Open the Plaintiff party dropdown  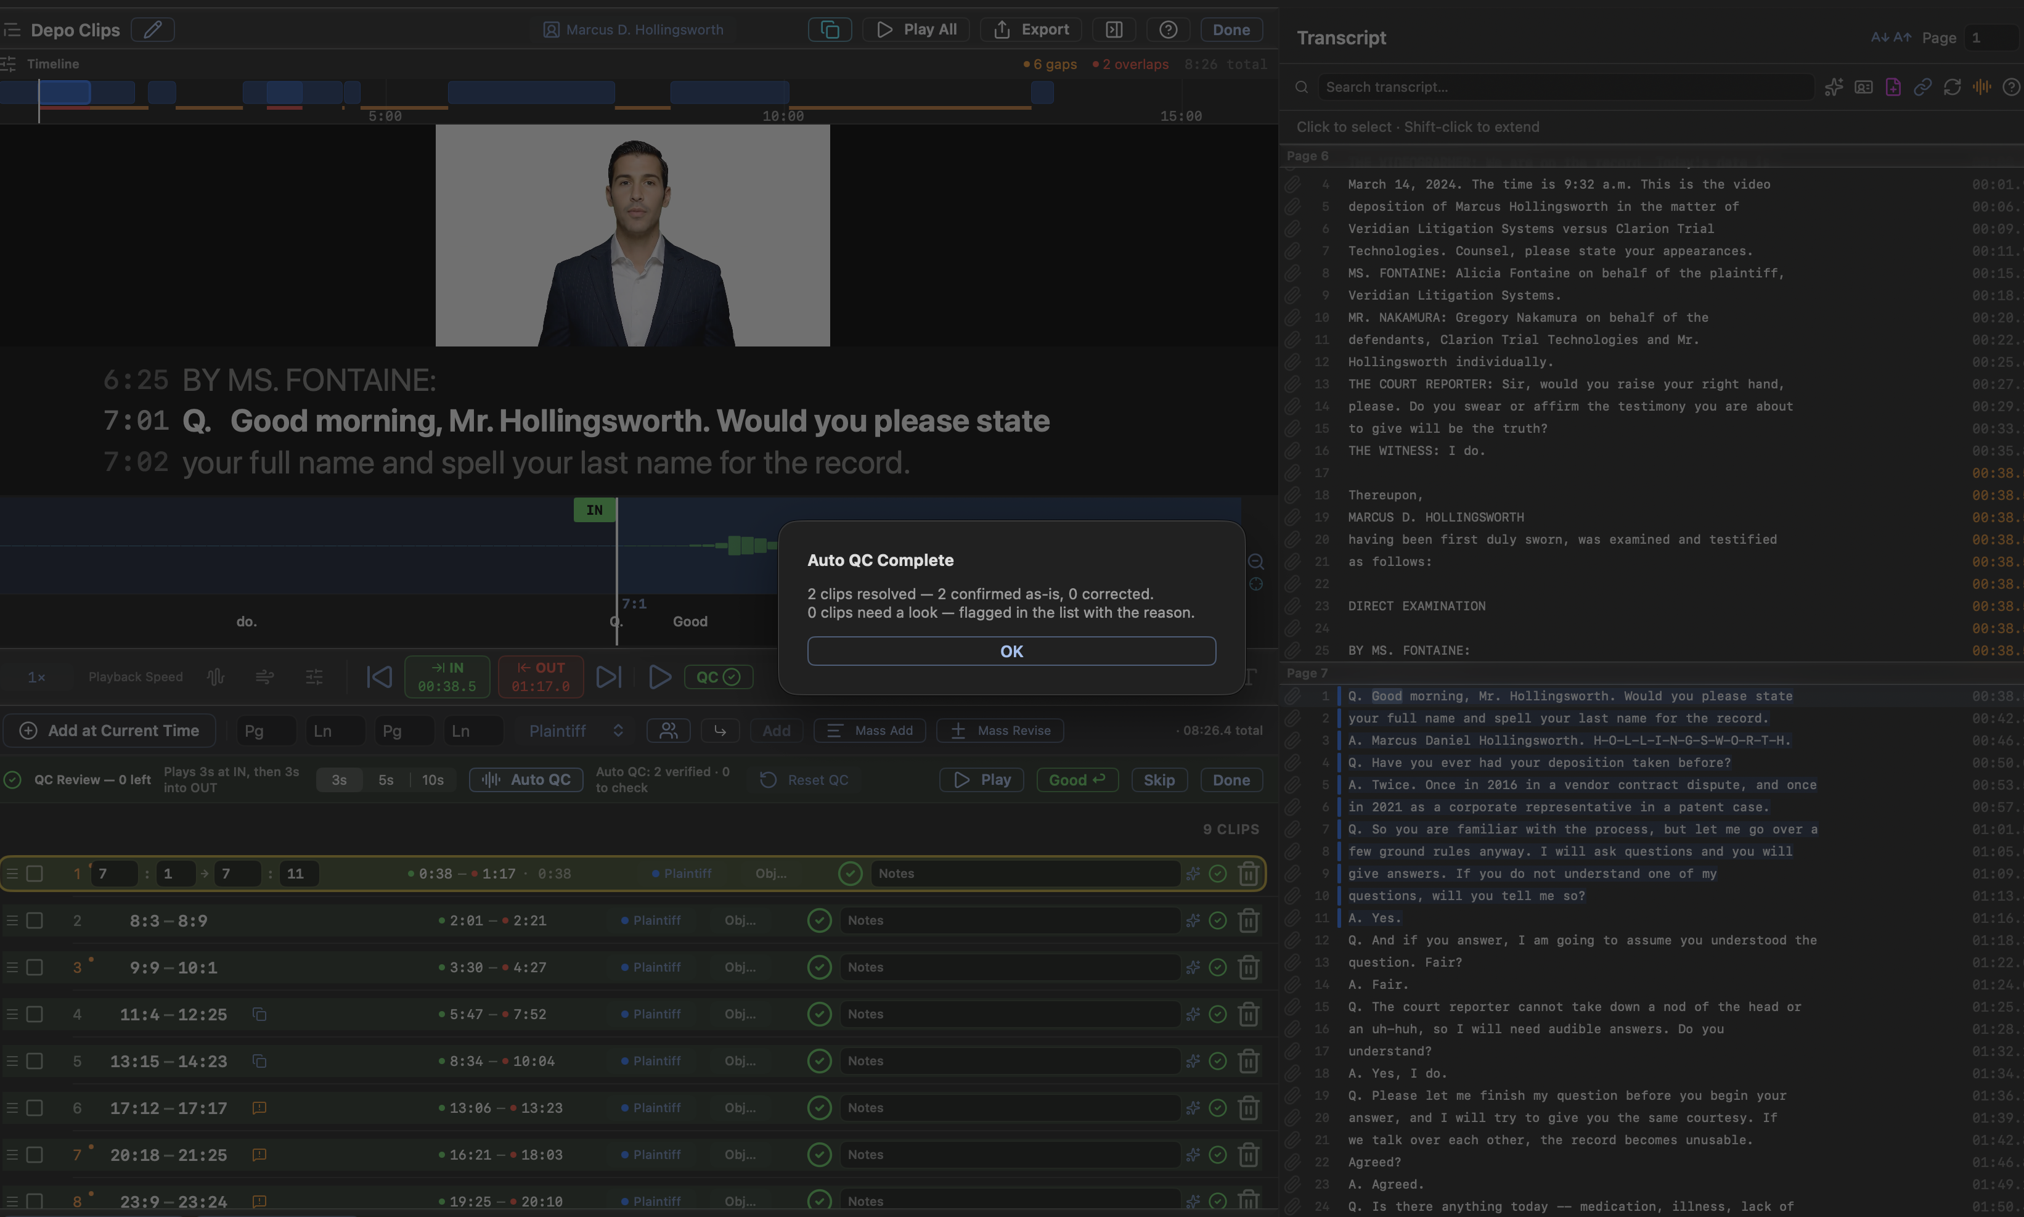click(x=576, y=731)
